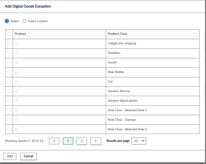Click 'Showing results 1–10 of 12' text
This screenshot has height=164, width=206.
coord(24,141)
